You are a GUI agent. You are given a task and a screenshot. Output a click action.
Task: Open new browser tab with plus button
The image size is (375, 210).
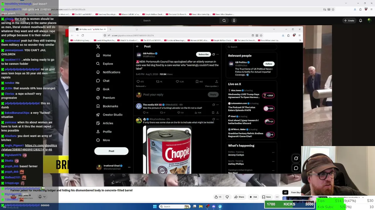point(110,29)
